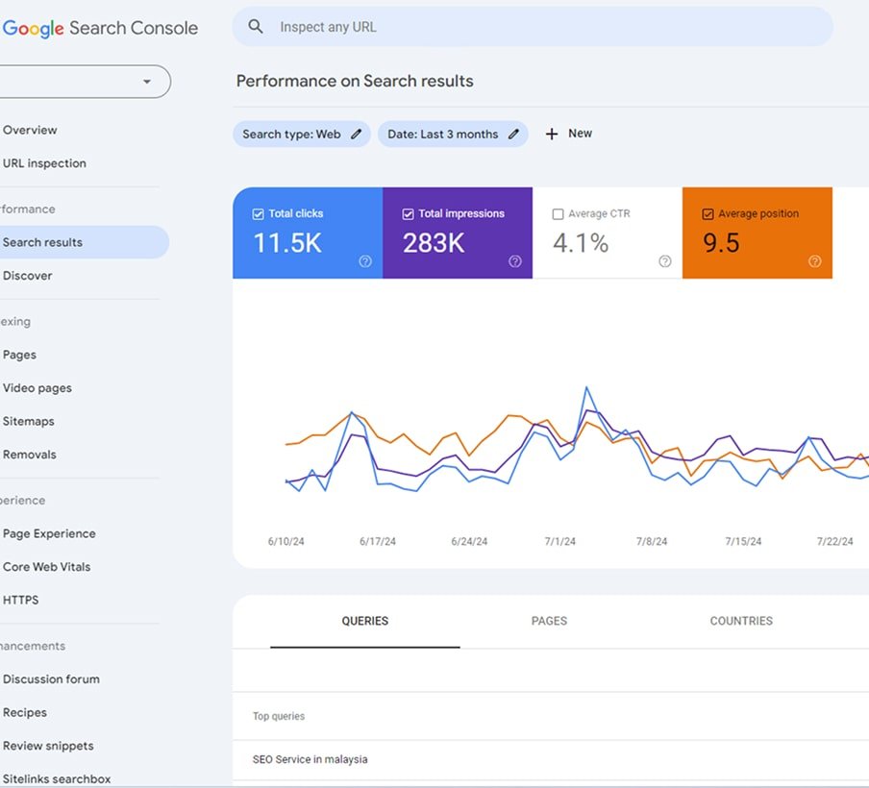This screenshot has width=869, height=788.
Task: Open help icon on Average CTR card
Action: pyautogui.click(x=665, y=261)
